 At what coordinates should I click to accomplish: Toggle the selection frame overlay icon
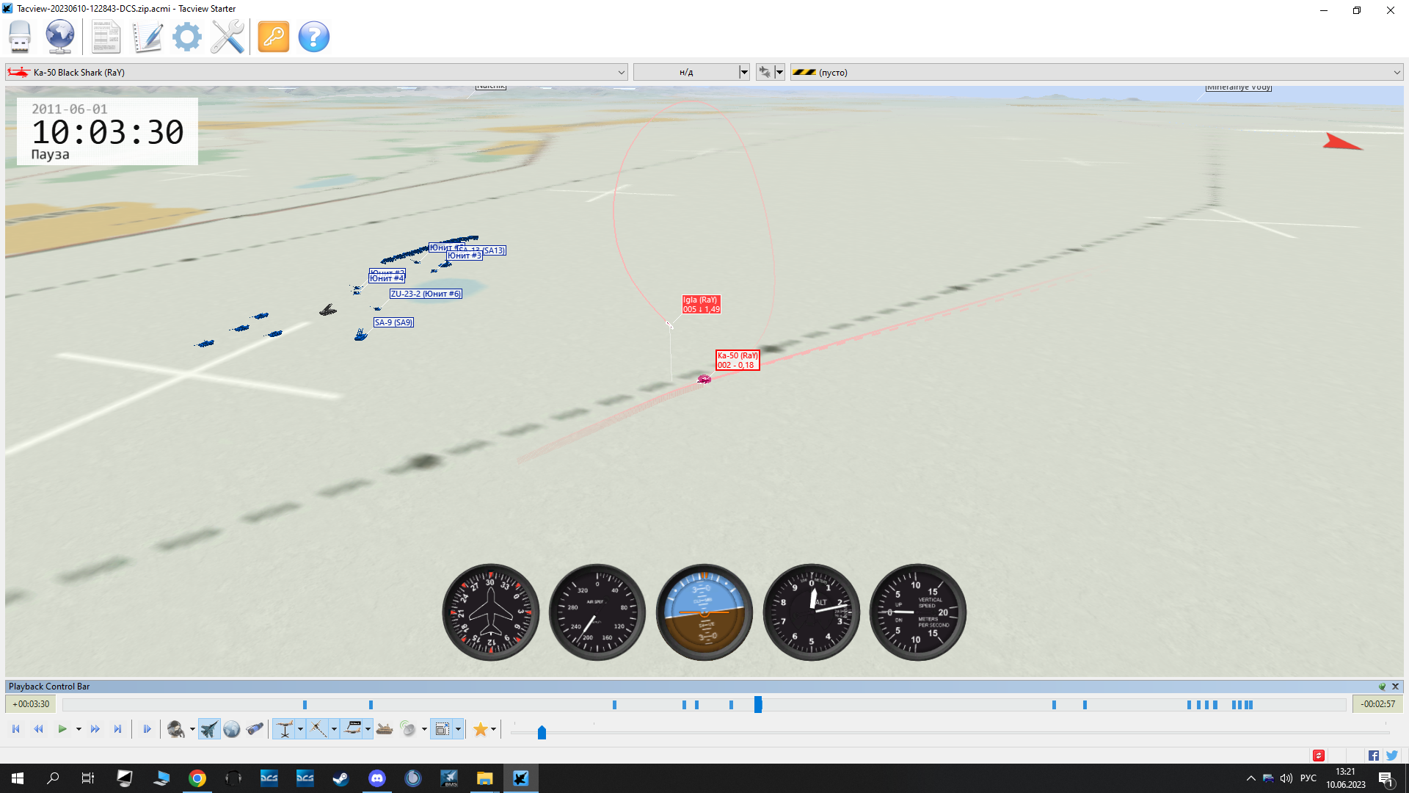point(443,729)
